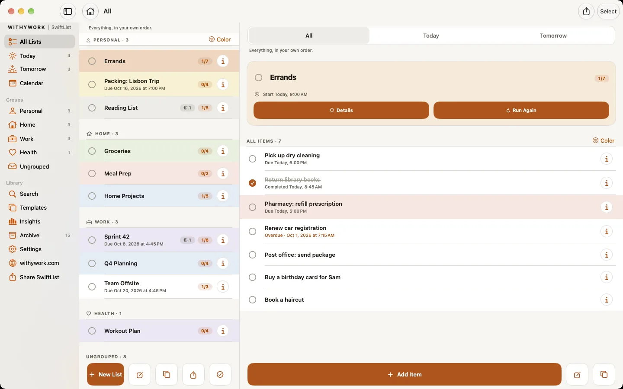The image size is (623, 389).
Task: Click the checkmark circle icon in lists toolbar
Action: [x=220, y=374]
